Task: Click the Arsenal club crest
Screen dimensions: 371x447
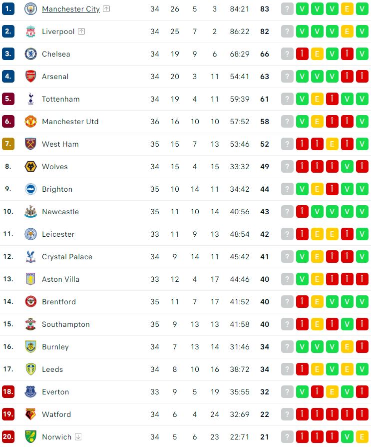Action: tap(30, 76)
